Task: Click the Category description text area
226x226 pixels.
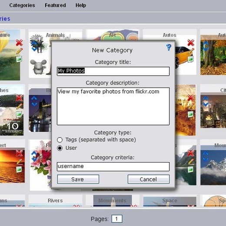Action: (113, 106)
